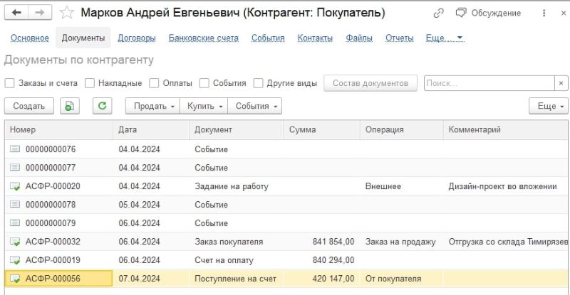Sort by the Сумма column header

(322, 129)
